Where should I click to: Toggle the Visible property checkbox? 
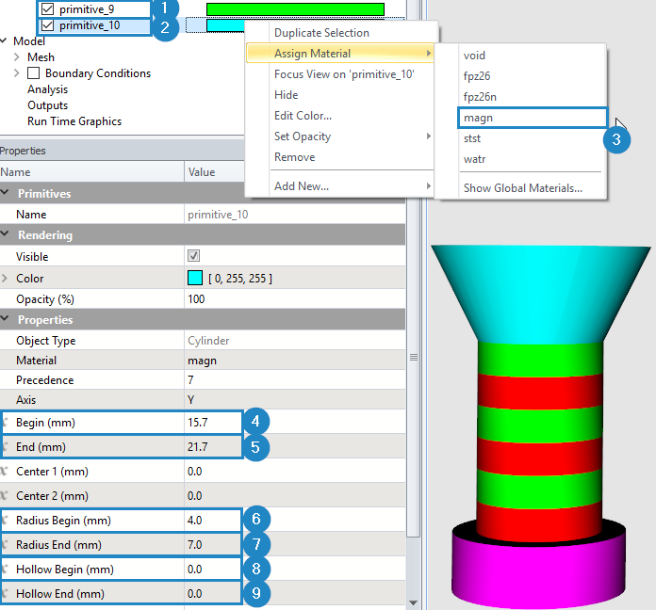[194, 256]
